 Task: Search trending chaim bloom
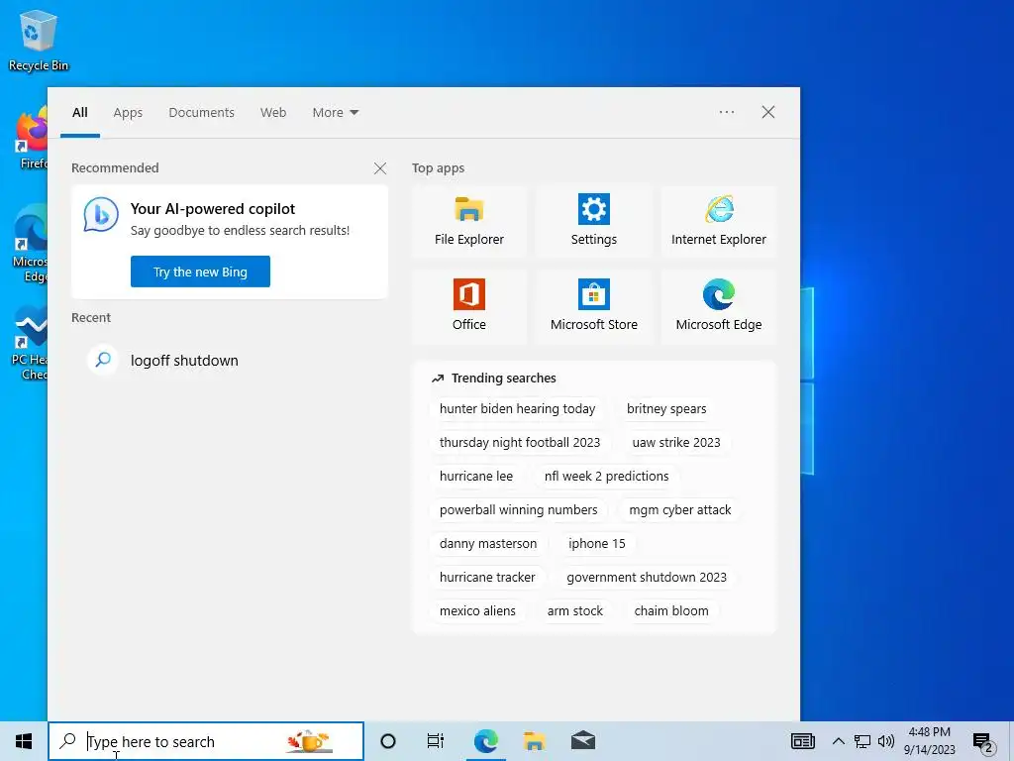671,610
